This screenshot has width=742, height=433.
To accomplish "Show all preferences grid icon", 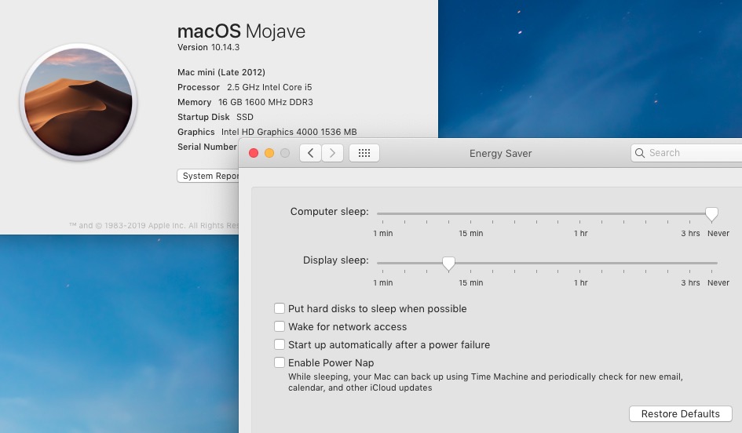I will [364, 153].
